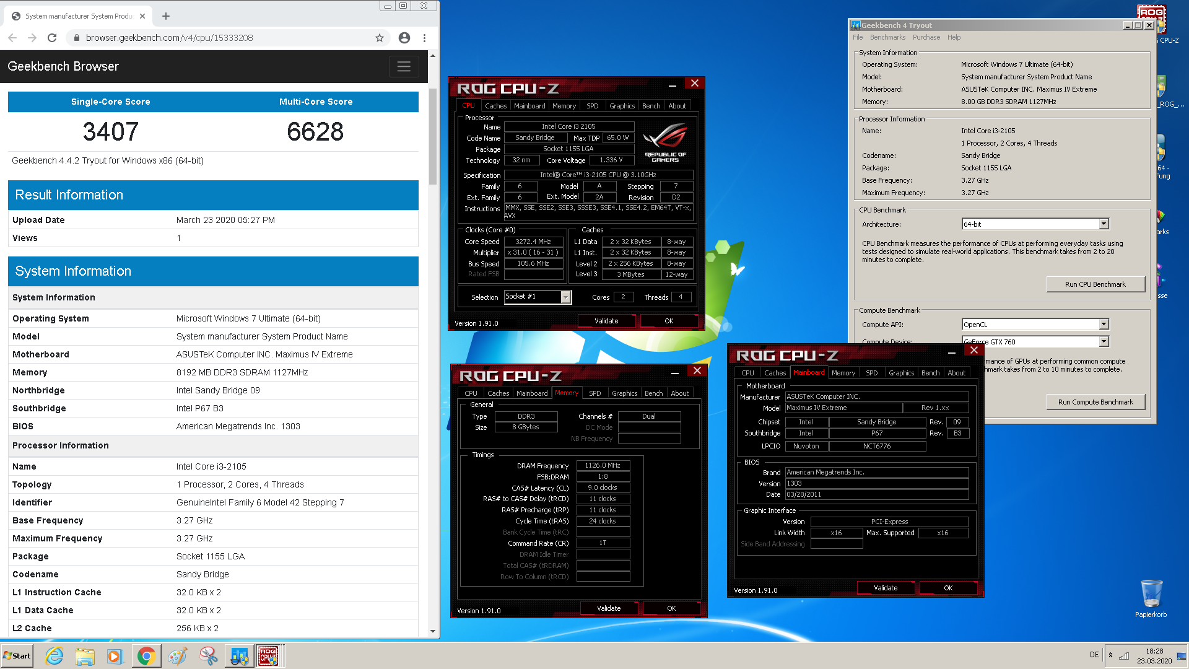
Task: Click the DE language indicator
Action: click(1094, 655)
